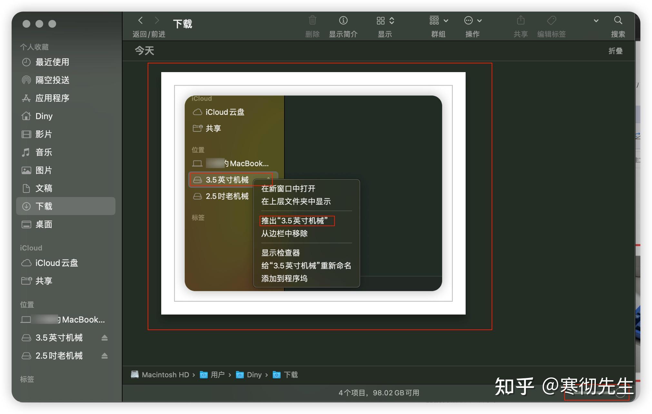Click the back navigation arrow (返回)
The height and width of the screenshot is (414, 652).
[140, 20]
